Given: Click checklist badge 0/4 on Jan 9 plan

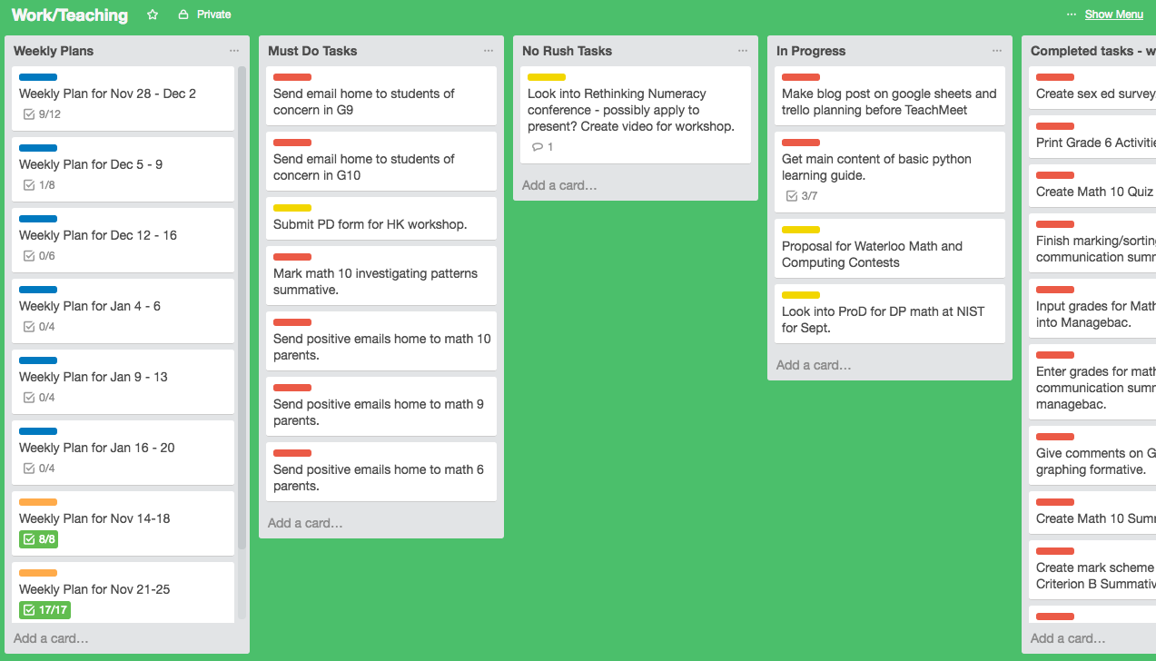Looking at the screenshot, I should pyautogui.click(x=39, y=398).
